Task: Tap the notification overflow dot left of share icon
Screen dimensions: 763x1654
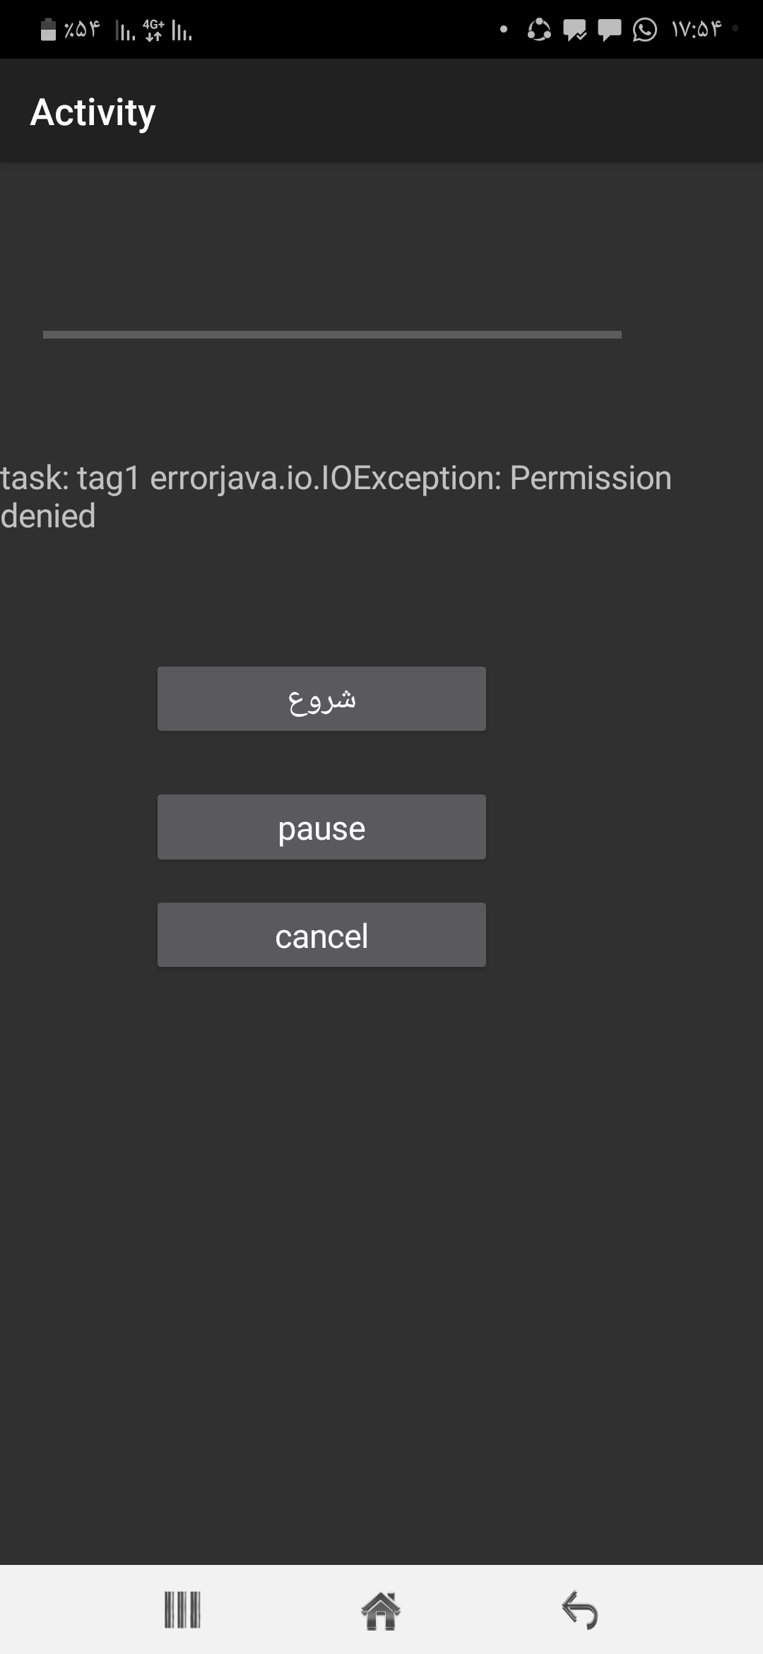Action: (x=504, y=30)
